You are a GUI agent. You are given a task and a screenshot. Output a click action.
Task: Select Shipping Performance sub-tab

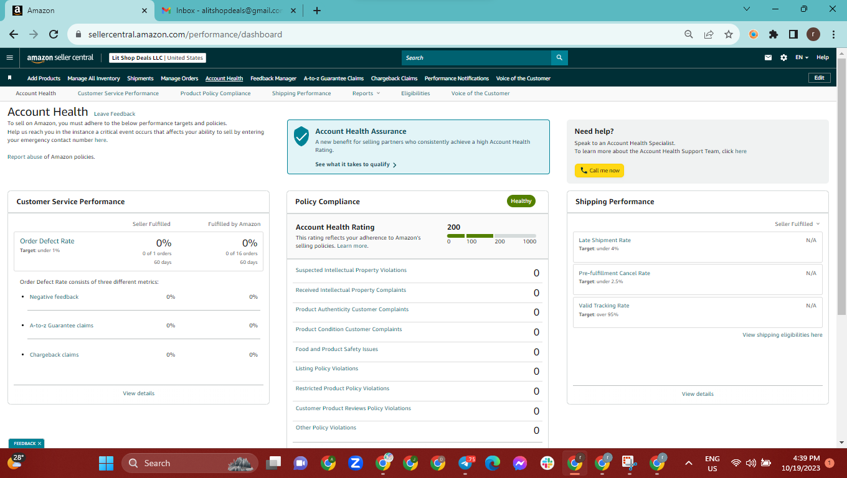(x=301, y=93)
